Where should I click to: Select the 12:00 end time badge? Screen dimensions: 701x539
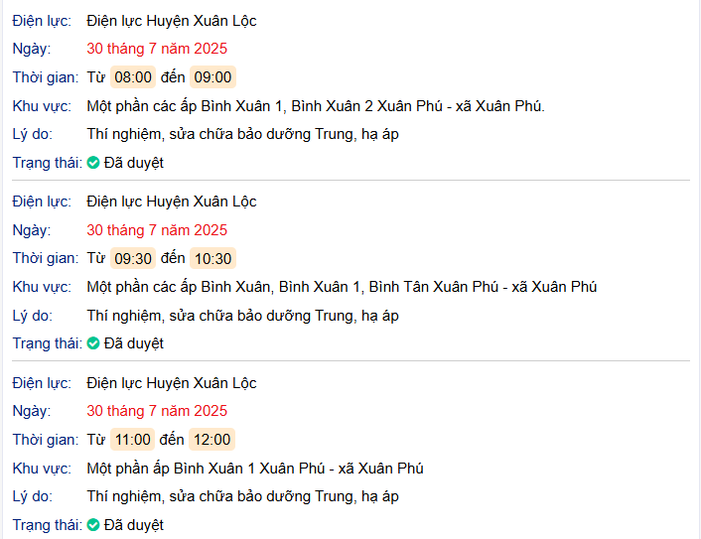[x=212, y=440]
